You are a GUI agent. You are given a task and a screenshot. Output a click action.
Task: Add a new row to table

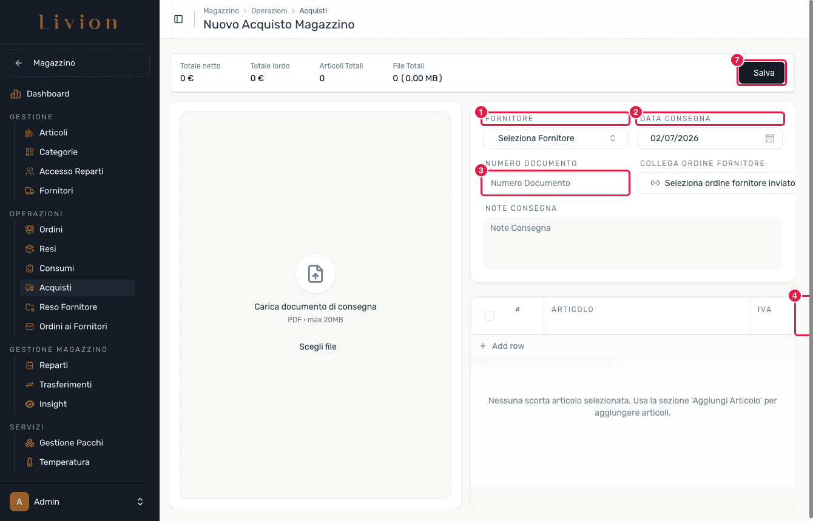[502, 346]
